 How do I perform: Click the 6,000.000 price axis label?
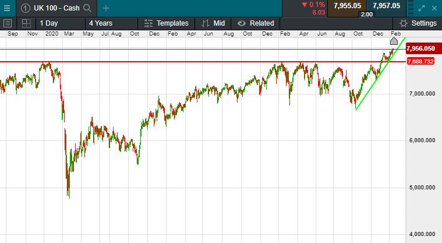422,140
